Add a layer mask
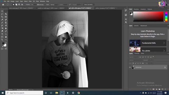The height and width of the screenshot is (95, 169). click(153, 89)
